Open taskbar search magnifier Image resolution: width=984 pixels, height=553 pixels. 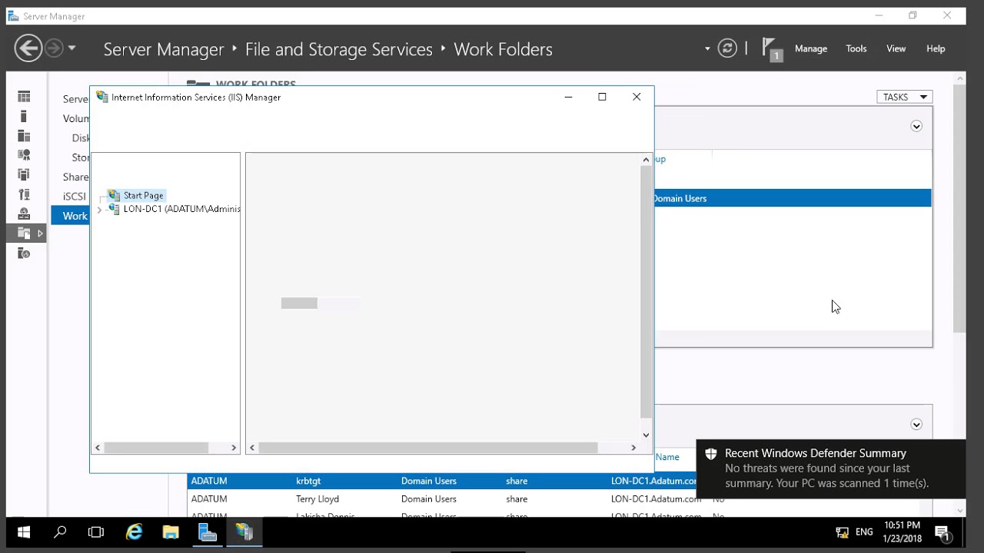tap(60, 531)
